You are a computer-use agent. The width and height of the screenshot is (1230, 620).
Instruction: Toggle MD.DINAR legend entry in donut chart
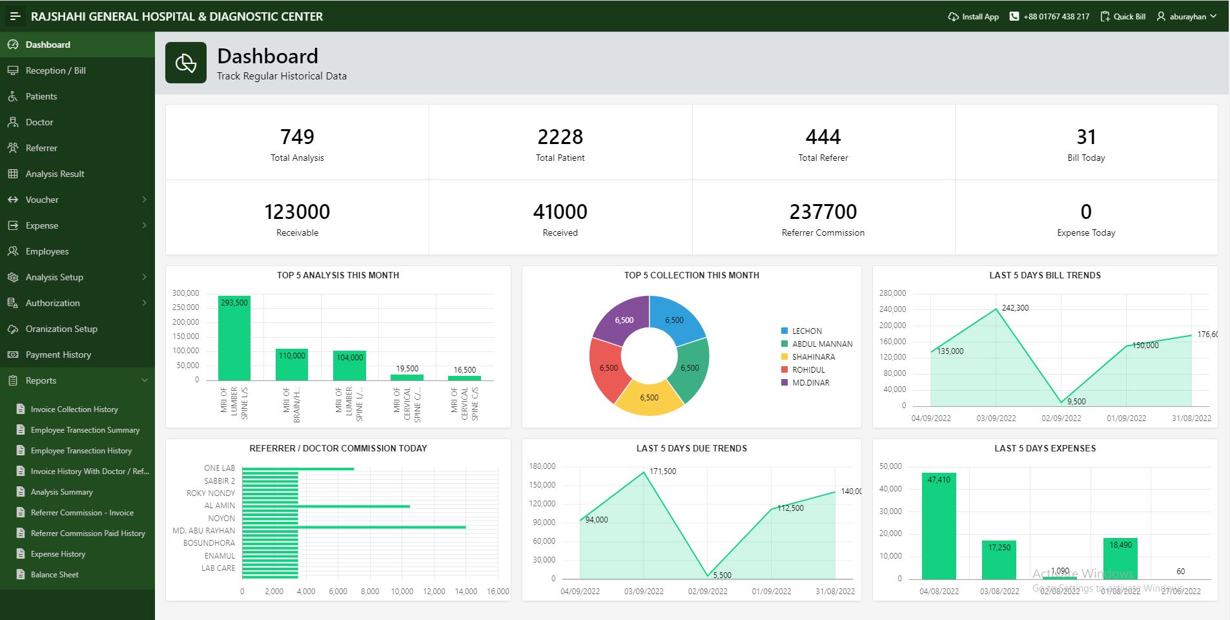coord(810,382)
